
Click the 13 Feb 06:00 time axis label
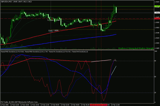point(85,105)
